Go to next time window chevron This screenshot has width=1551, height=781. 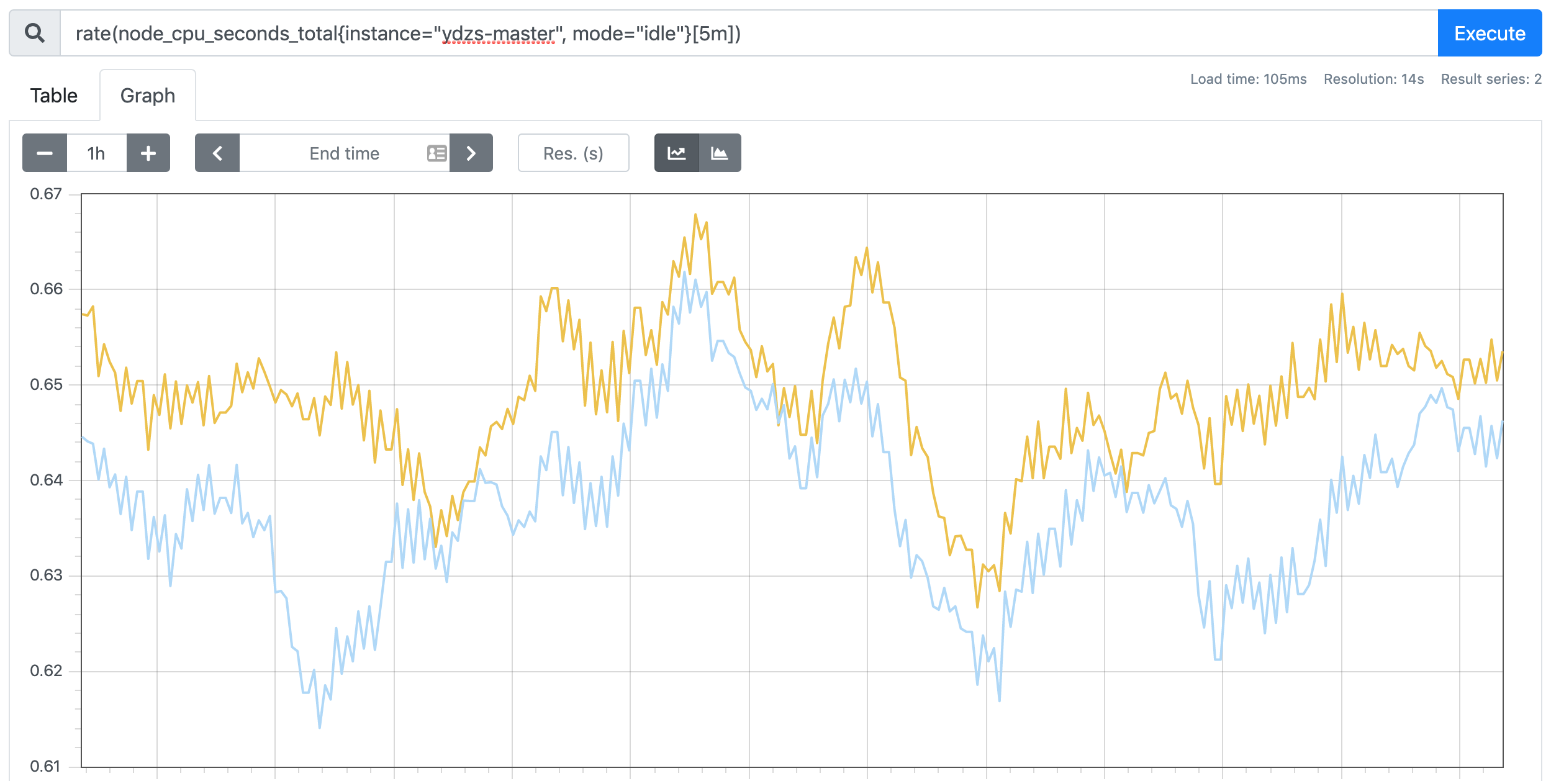tap(471, 153)
